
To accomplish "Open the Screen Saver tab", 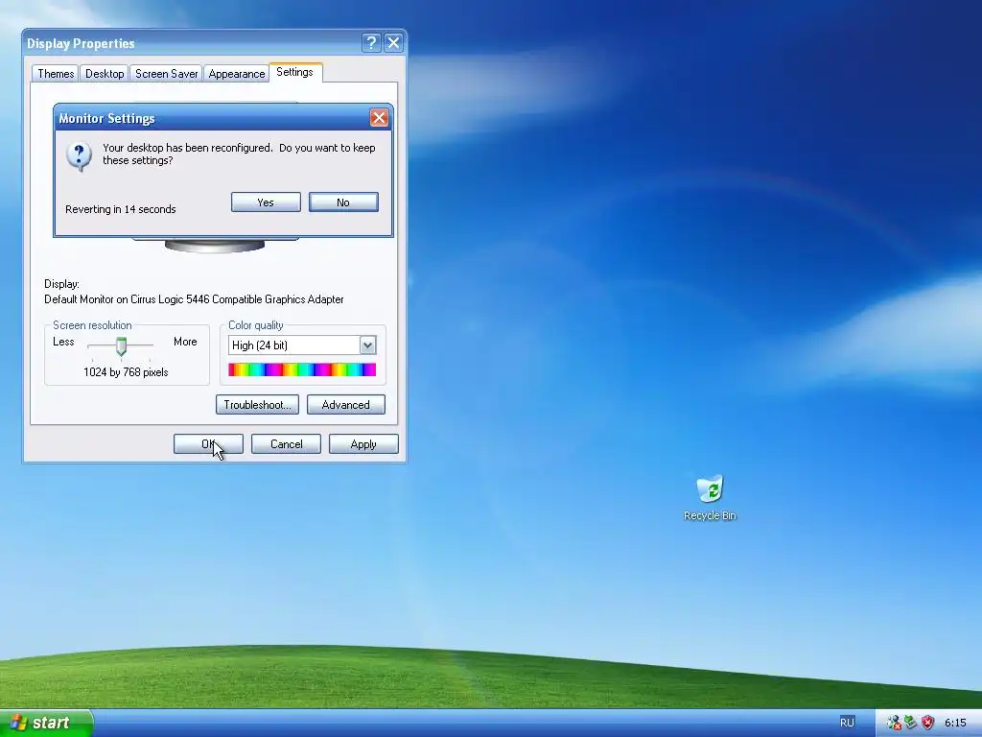I will (x=167, y=74).
